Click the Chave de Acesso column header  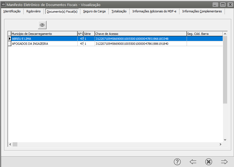[141, 34]
